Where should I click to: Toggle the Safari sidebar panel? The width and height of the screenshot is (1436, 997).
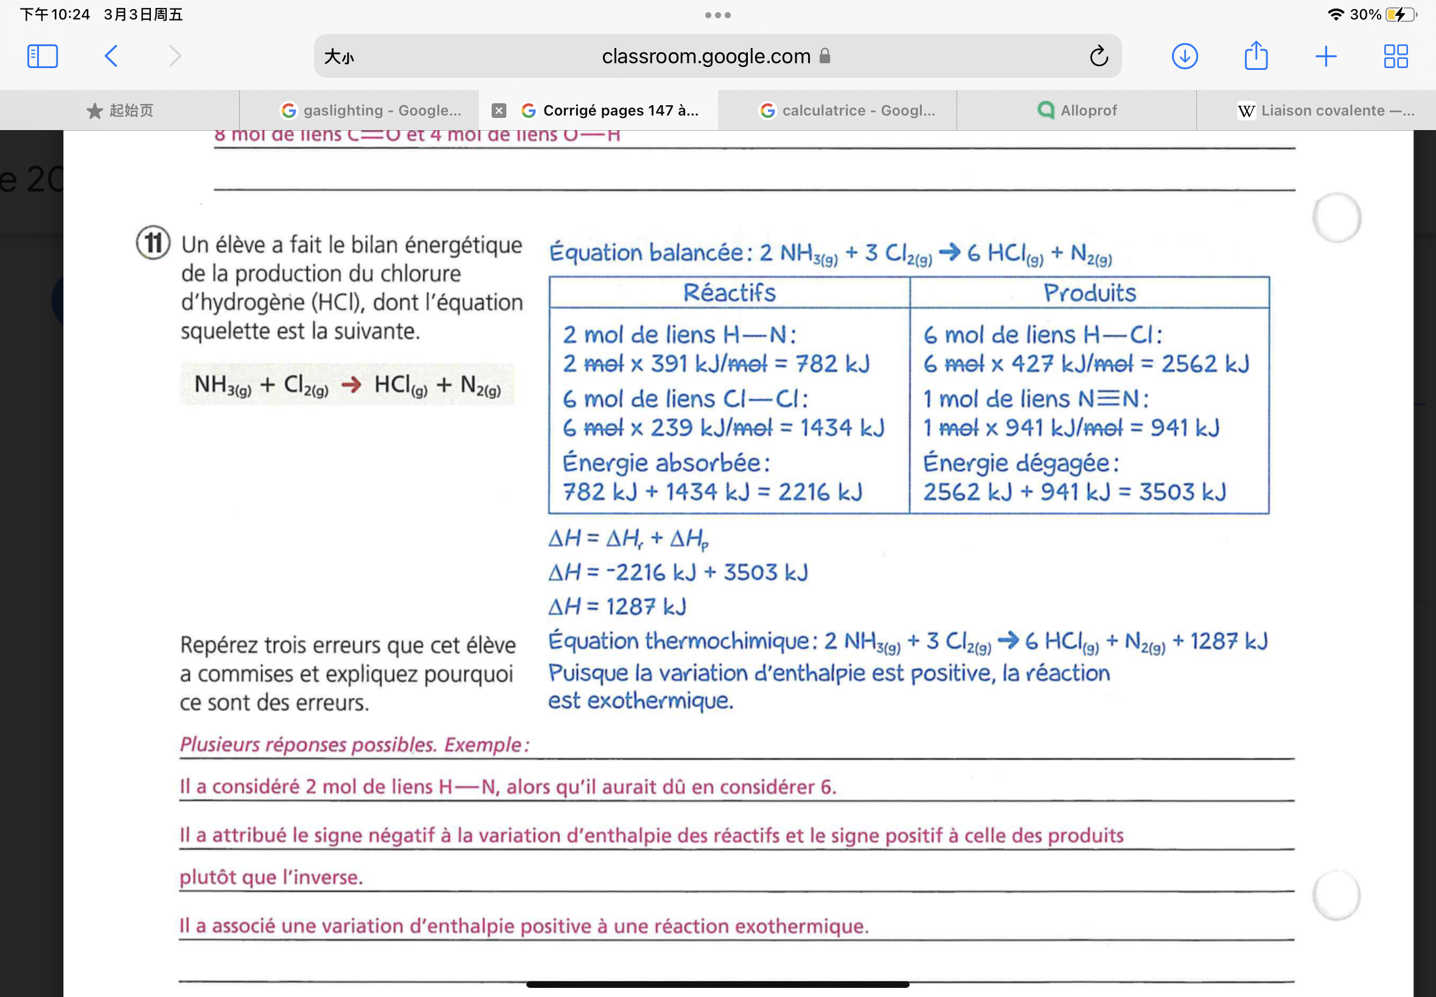coord(43,56)
